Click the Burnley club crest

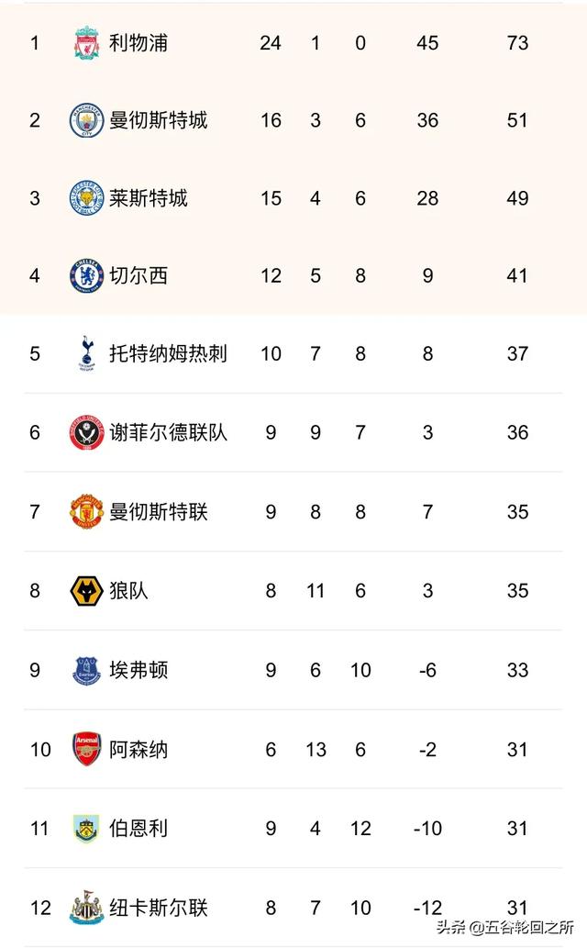[x=86, y=829]
